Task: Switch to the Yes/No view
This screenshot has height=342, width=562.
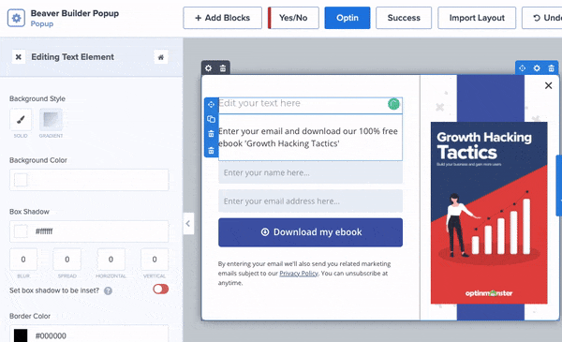Action: pyautogui.click(x=293, y=18)
